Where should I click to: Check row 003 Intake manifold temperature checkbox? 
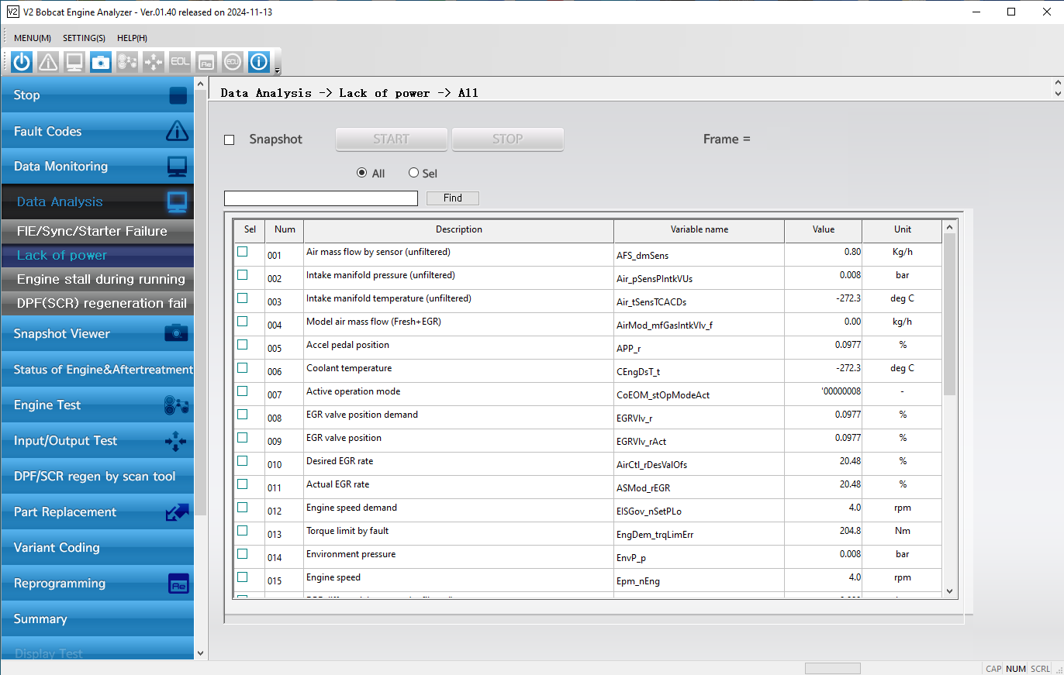coord(243,298)
